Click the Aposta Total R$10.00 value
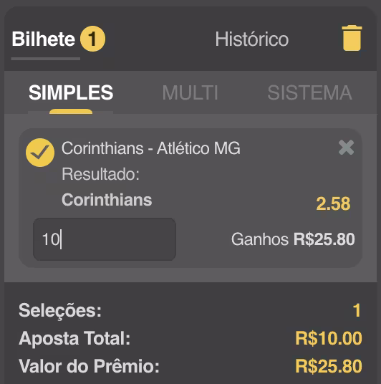The image size is (381, 384). (x=329, y=338)
